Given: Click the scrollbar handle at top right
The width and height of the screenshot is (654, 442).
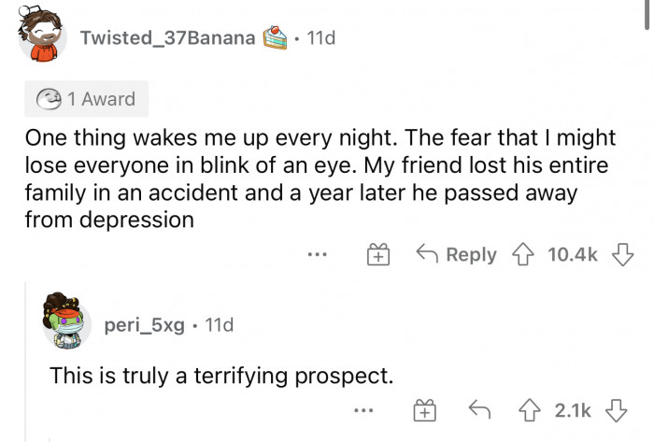Looking at the screenshot, I should (x=647, y=15).
